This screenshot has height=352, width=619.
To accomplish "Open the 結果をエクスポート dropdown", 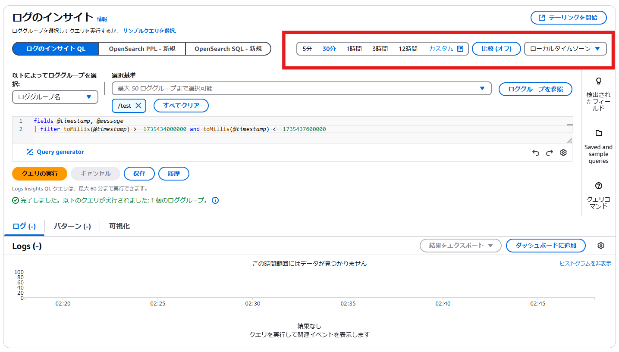I will point(461,246).
